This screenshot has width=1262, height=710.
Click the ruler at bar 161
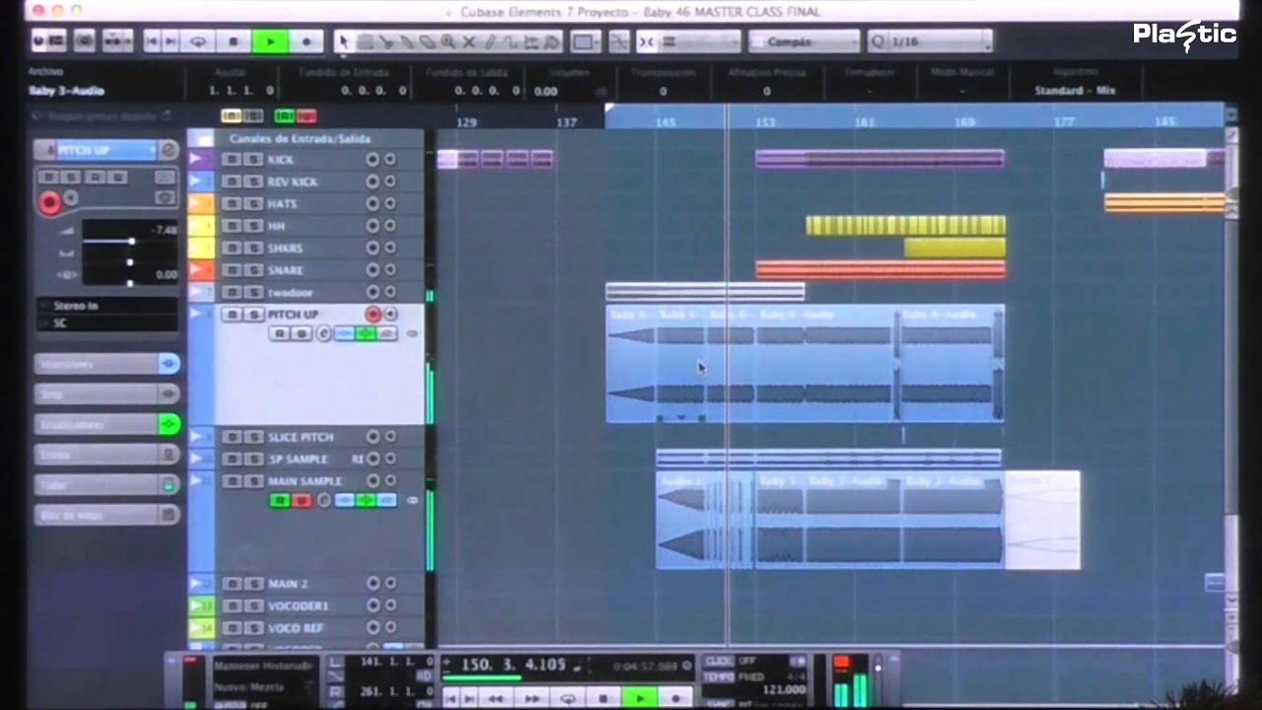[865, 122]
